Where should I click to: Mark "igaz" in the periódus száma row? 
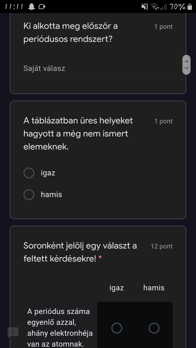coord(117,328)
